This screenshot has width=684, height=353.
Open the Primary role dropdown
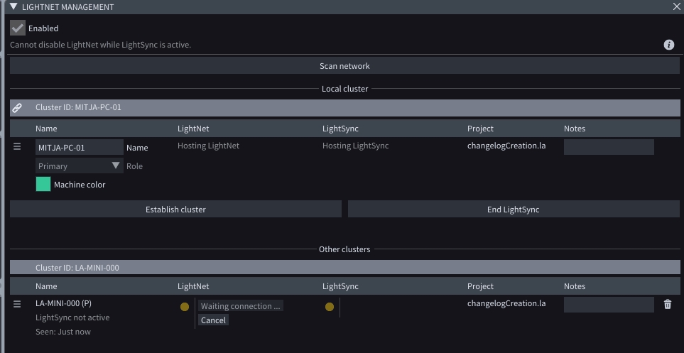[79, 166]
